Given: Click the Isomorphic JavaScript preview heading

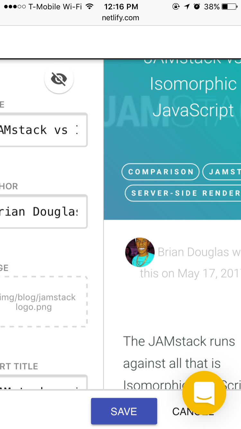Looking at the screenshot, I should tap(193, 96).
